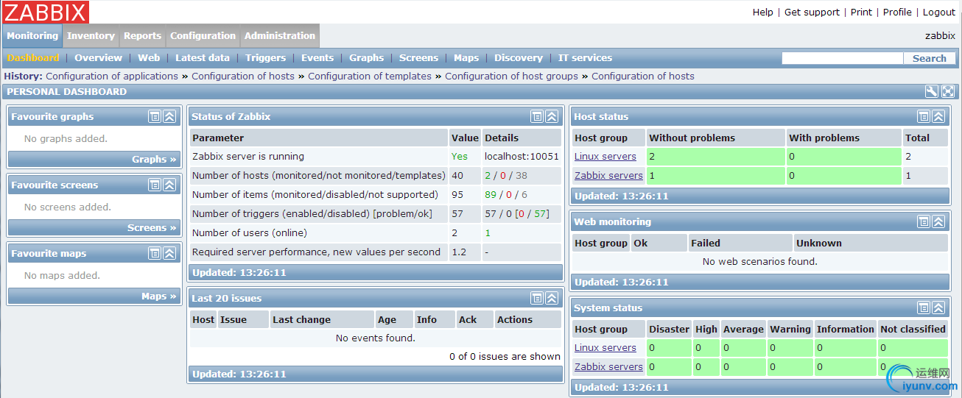Viewport: 962px width, 398px height.
Task: Open menu icon in Last 20 issues widget
Action: point(537,298)
